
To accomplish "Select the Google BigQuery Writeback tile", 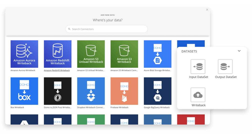I will pyautogui.click(x=157, y=91).
